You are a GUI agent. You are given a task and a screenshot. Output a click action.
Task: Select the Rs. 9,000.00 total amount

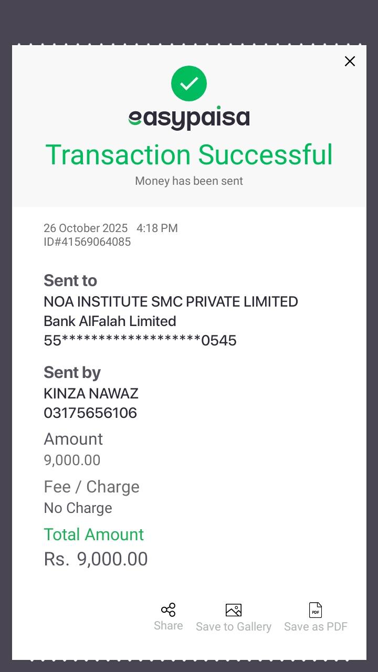[x=96, y=559]
